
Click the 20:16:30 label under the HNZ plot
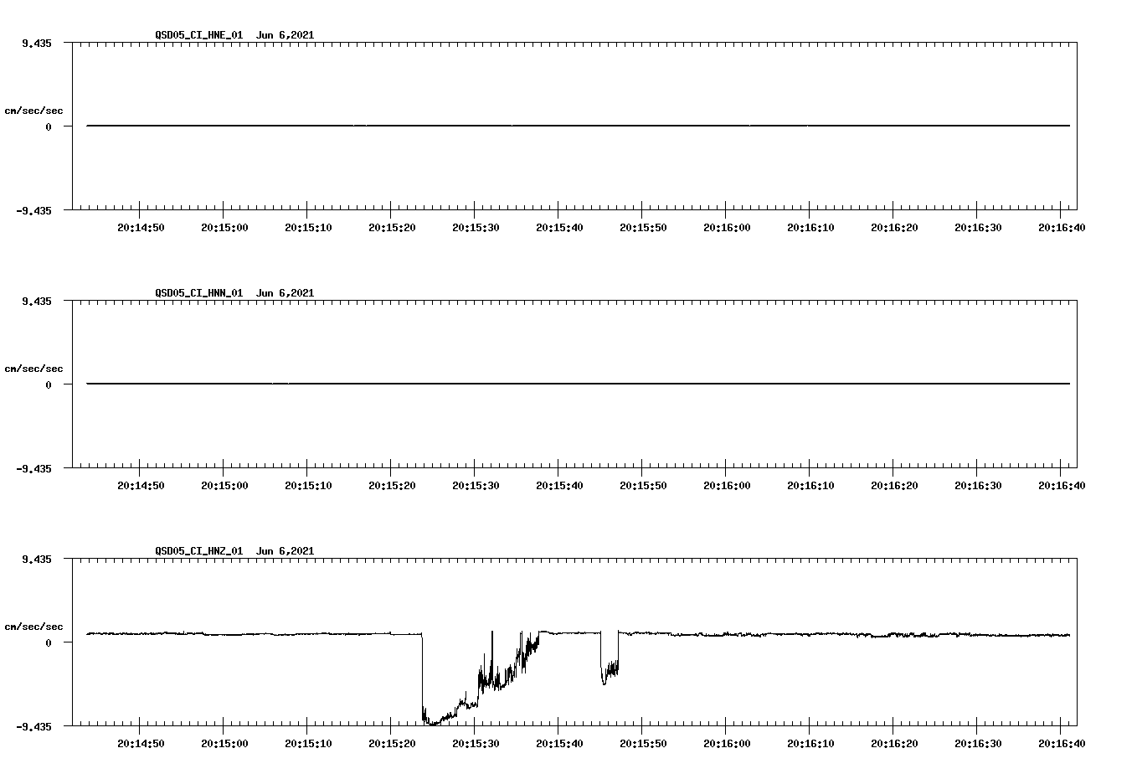pyautogui.click(x=978, y=744)
